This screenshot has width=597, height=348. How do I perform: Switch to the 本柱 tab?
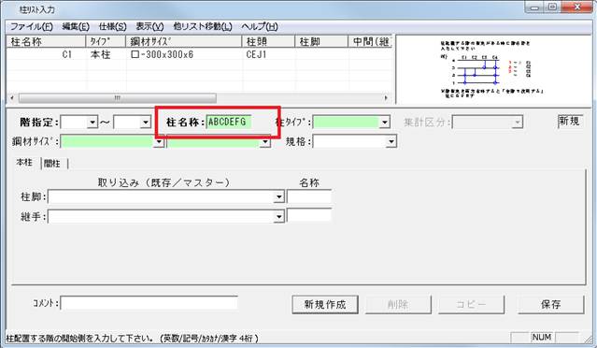pyautogui.click(x=24, y=163)
